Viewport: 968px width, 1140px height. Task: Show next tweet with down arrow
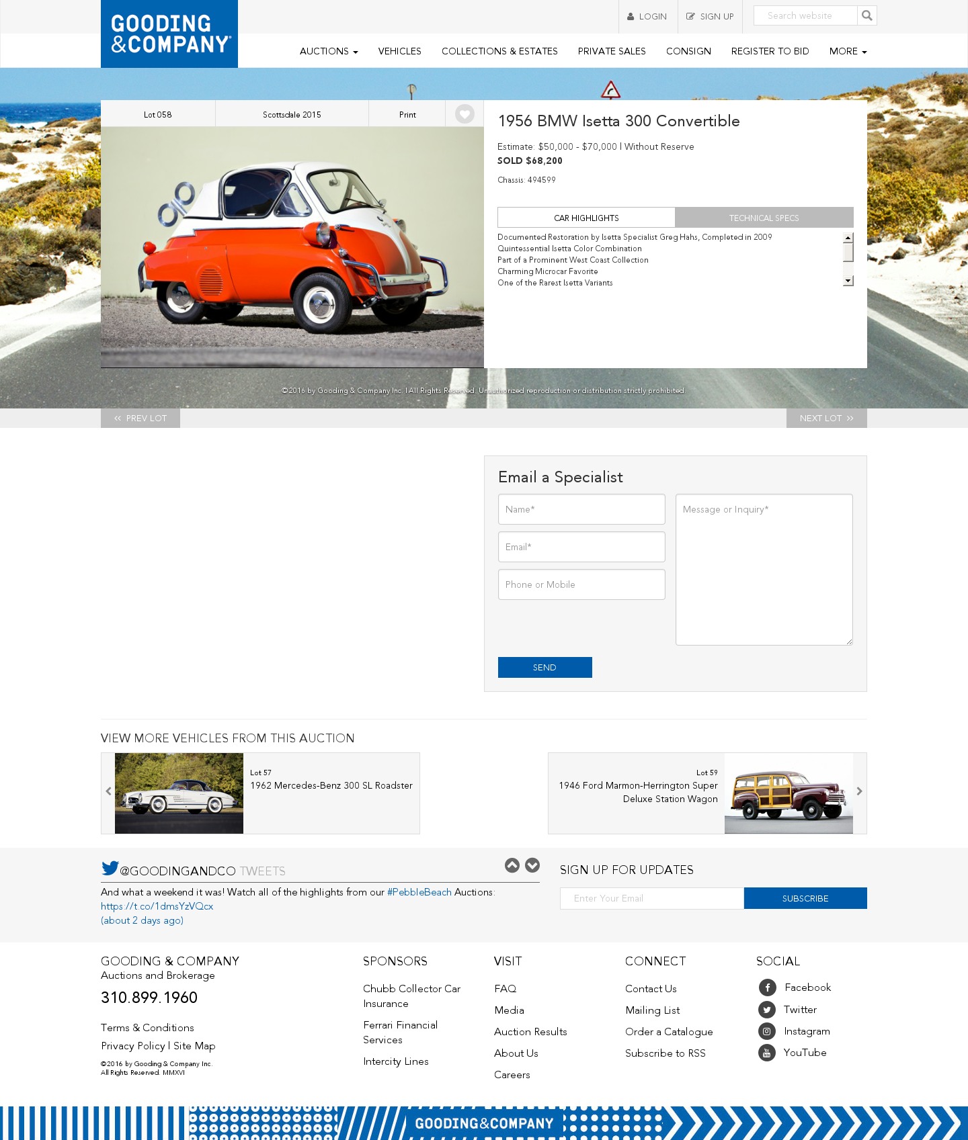[x=532, y=865]
